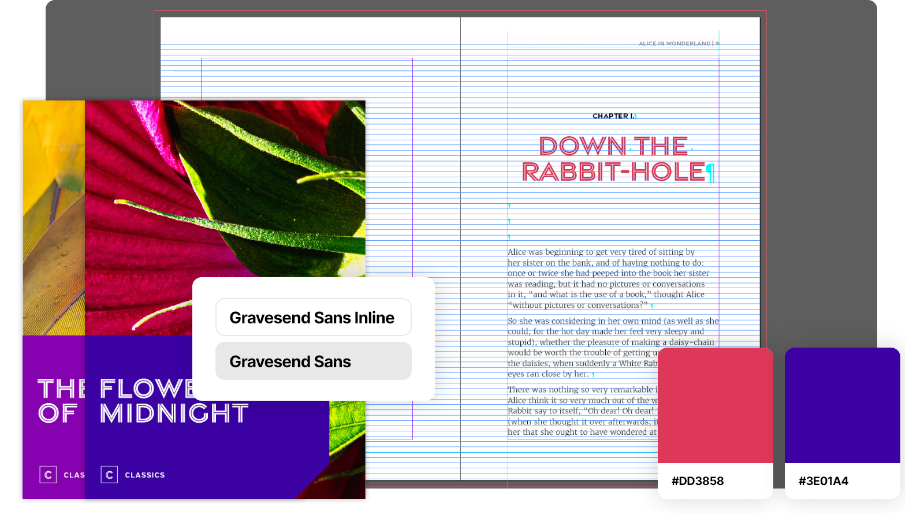Pick the red #DD3858 color swatch

pos(715,405)
